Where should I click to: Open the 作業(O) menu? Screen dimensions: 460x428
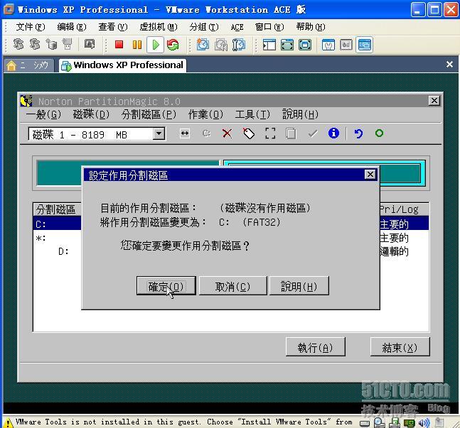pos(205,114)
